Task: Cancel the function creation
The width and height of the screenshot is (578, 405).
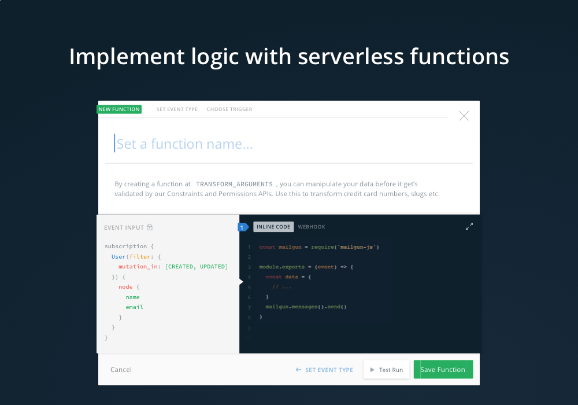Action: (121, 370)
